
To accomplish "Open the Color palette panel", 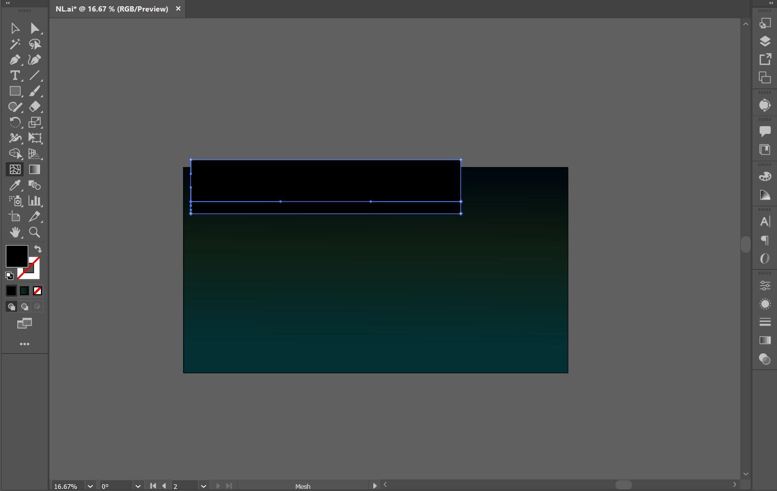I will [765, 176].
